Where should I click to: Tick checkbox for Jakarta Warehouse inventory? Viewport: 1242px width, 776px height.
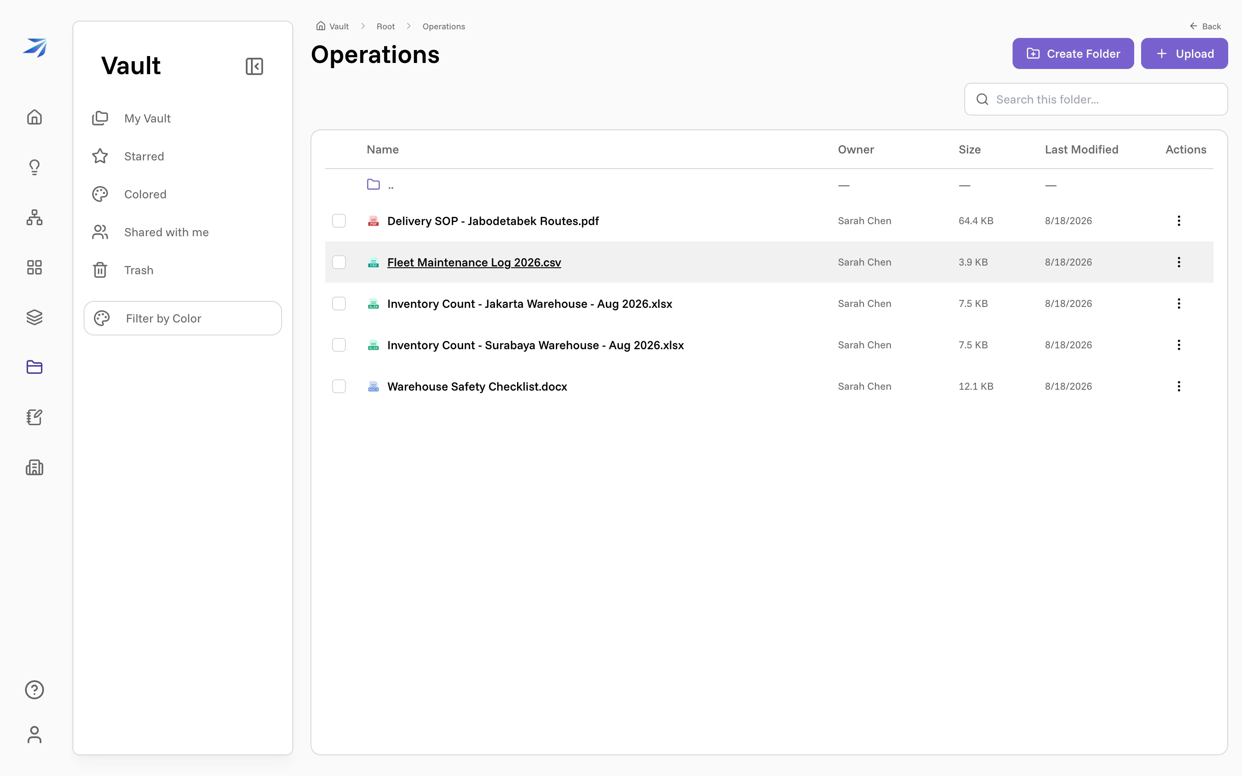coord(339,304)
